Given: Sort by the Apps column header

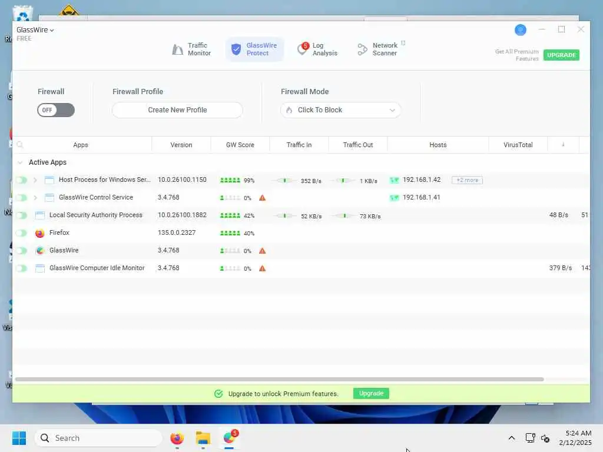Looking at the screenshot, I should [81, 145].
